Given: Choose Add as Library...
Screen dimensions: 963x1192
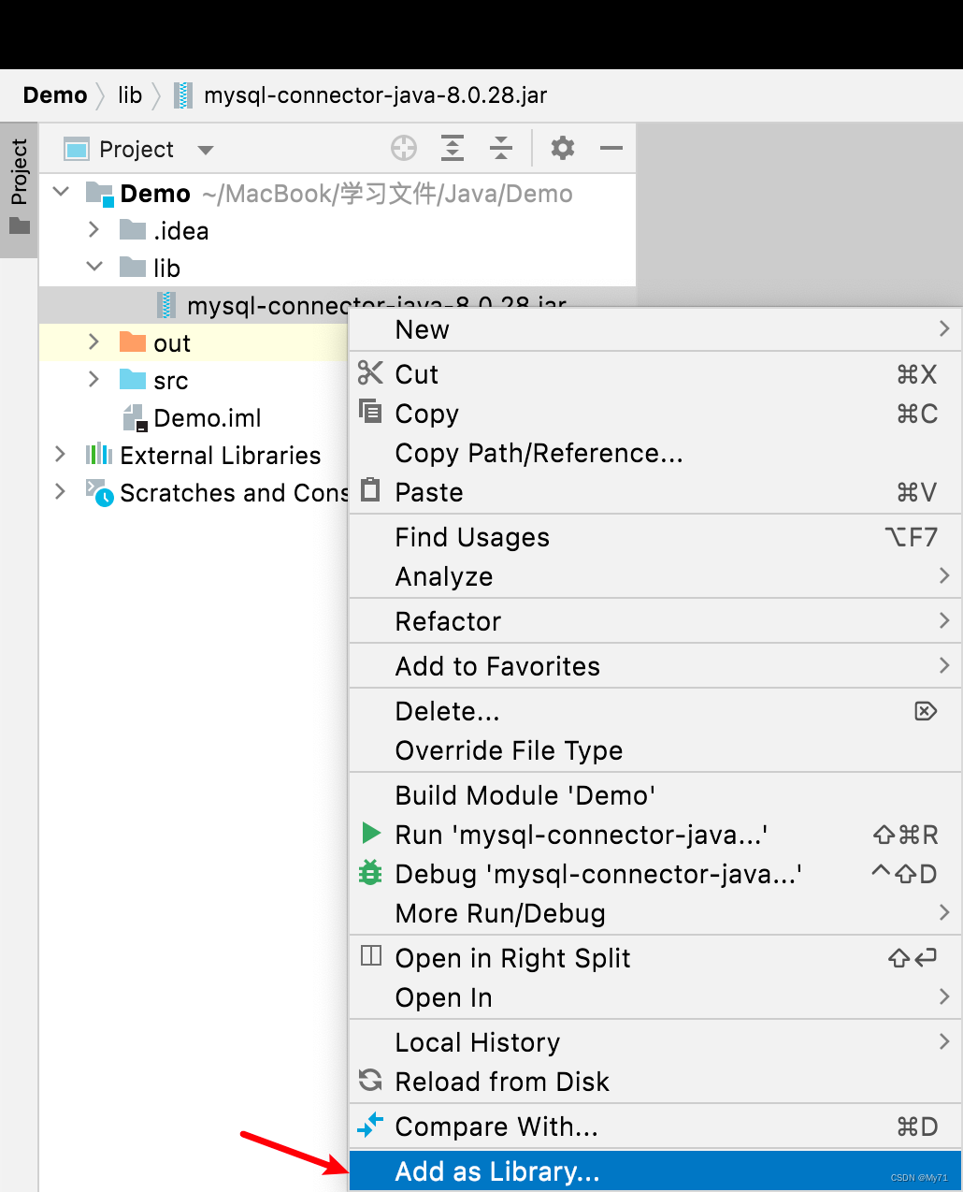Looking at the screenshot, I should pyautogui.click(x=655, y=1171).
